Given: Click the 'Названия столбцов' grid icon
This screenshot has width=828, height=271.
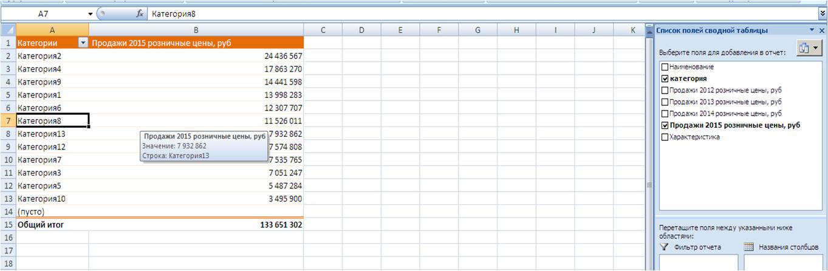Looking at the screenshot, I should (748, 247).
